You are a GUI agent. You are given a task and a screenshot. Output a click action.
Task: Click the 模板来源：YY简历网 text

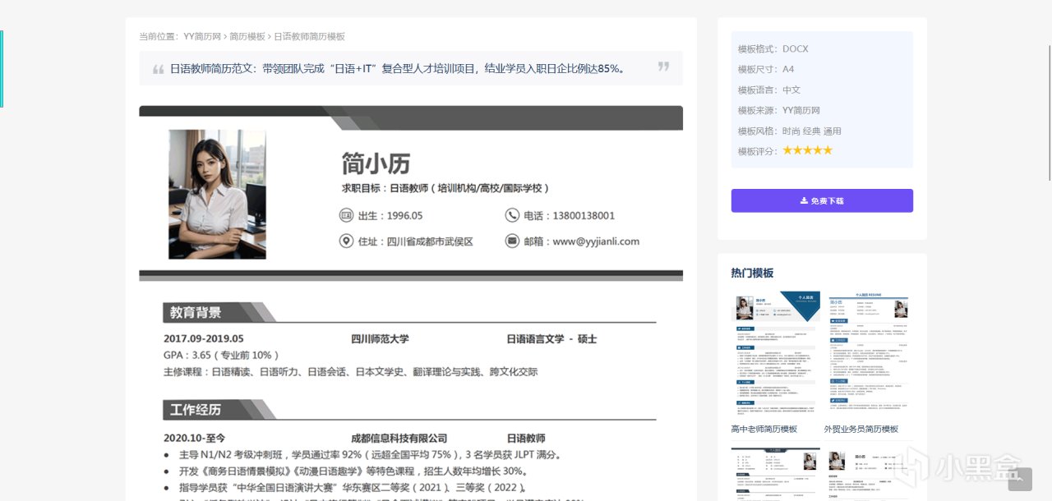(779, 110)
